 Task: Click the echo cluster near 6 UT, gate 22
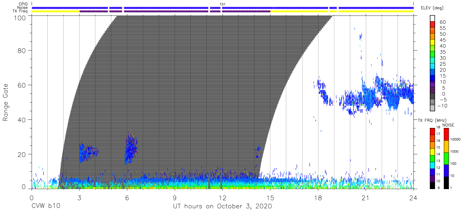[x=131, y=148]
